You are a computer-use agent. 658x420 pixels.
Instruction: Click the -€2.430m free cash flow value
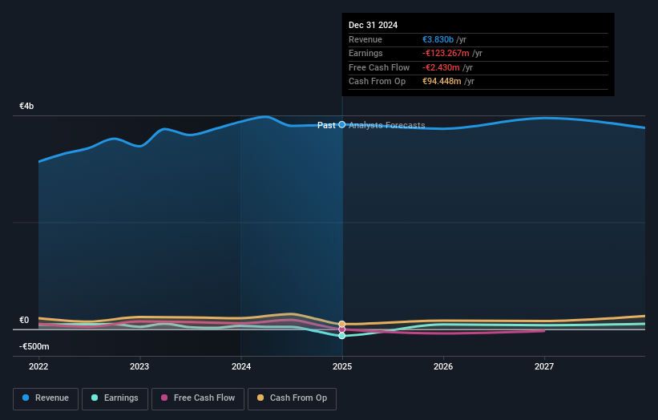pyautogui.click(x=441, y=67)
